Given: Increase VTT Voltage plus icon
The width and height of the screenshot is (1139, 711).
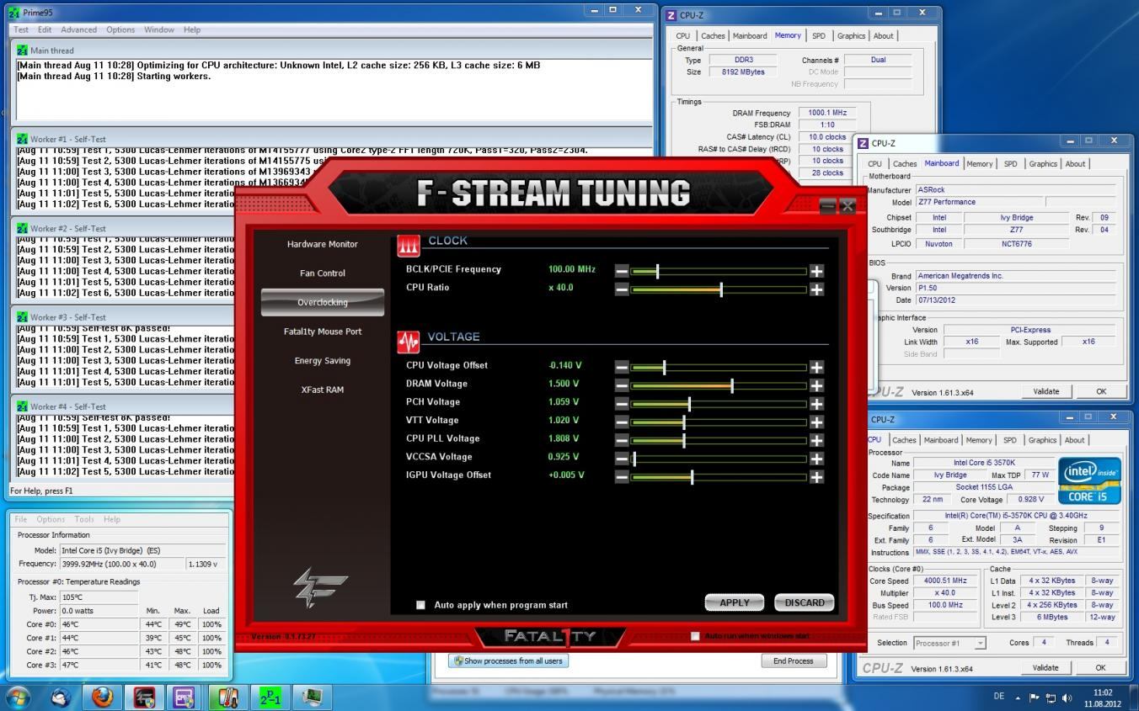Looking at the screenshot, I should 816,422.
